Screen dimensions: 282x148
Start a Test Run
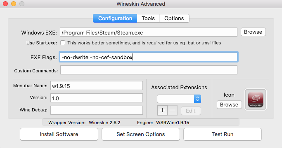tap(223, 134)
